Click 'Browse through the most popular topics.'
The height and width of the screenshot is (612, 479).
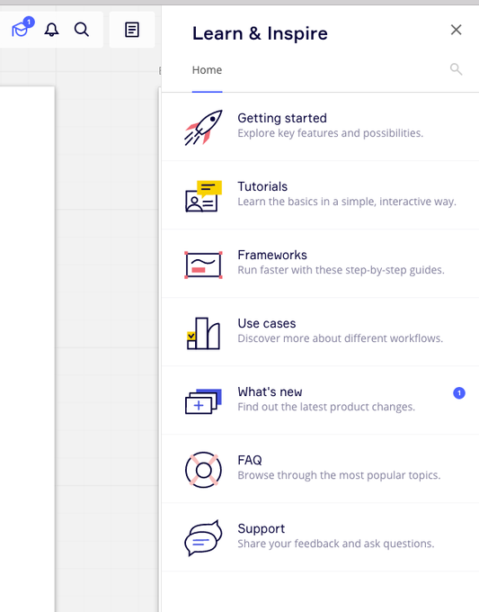(x=339, y=475)
